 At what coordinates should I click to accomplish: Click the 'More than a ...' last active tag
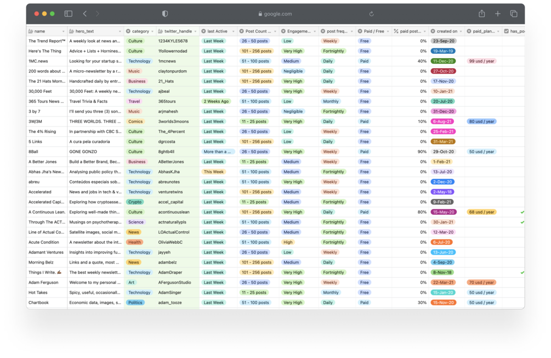click(218, 152)
